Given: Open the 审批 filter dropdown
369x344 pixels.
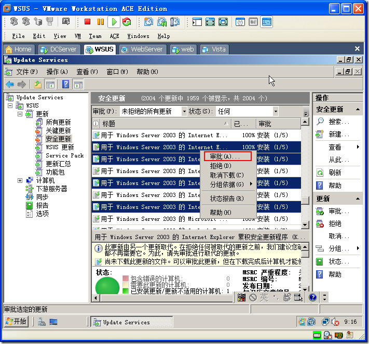Looking at the screenshot, I should 184,111.
